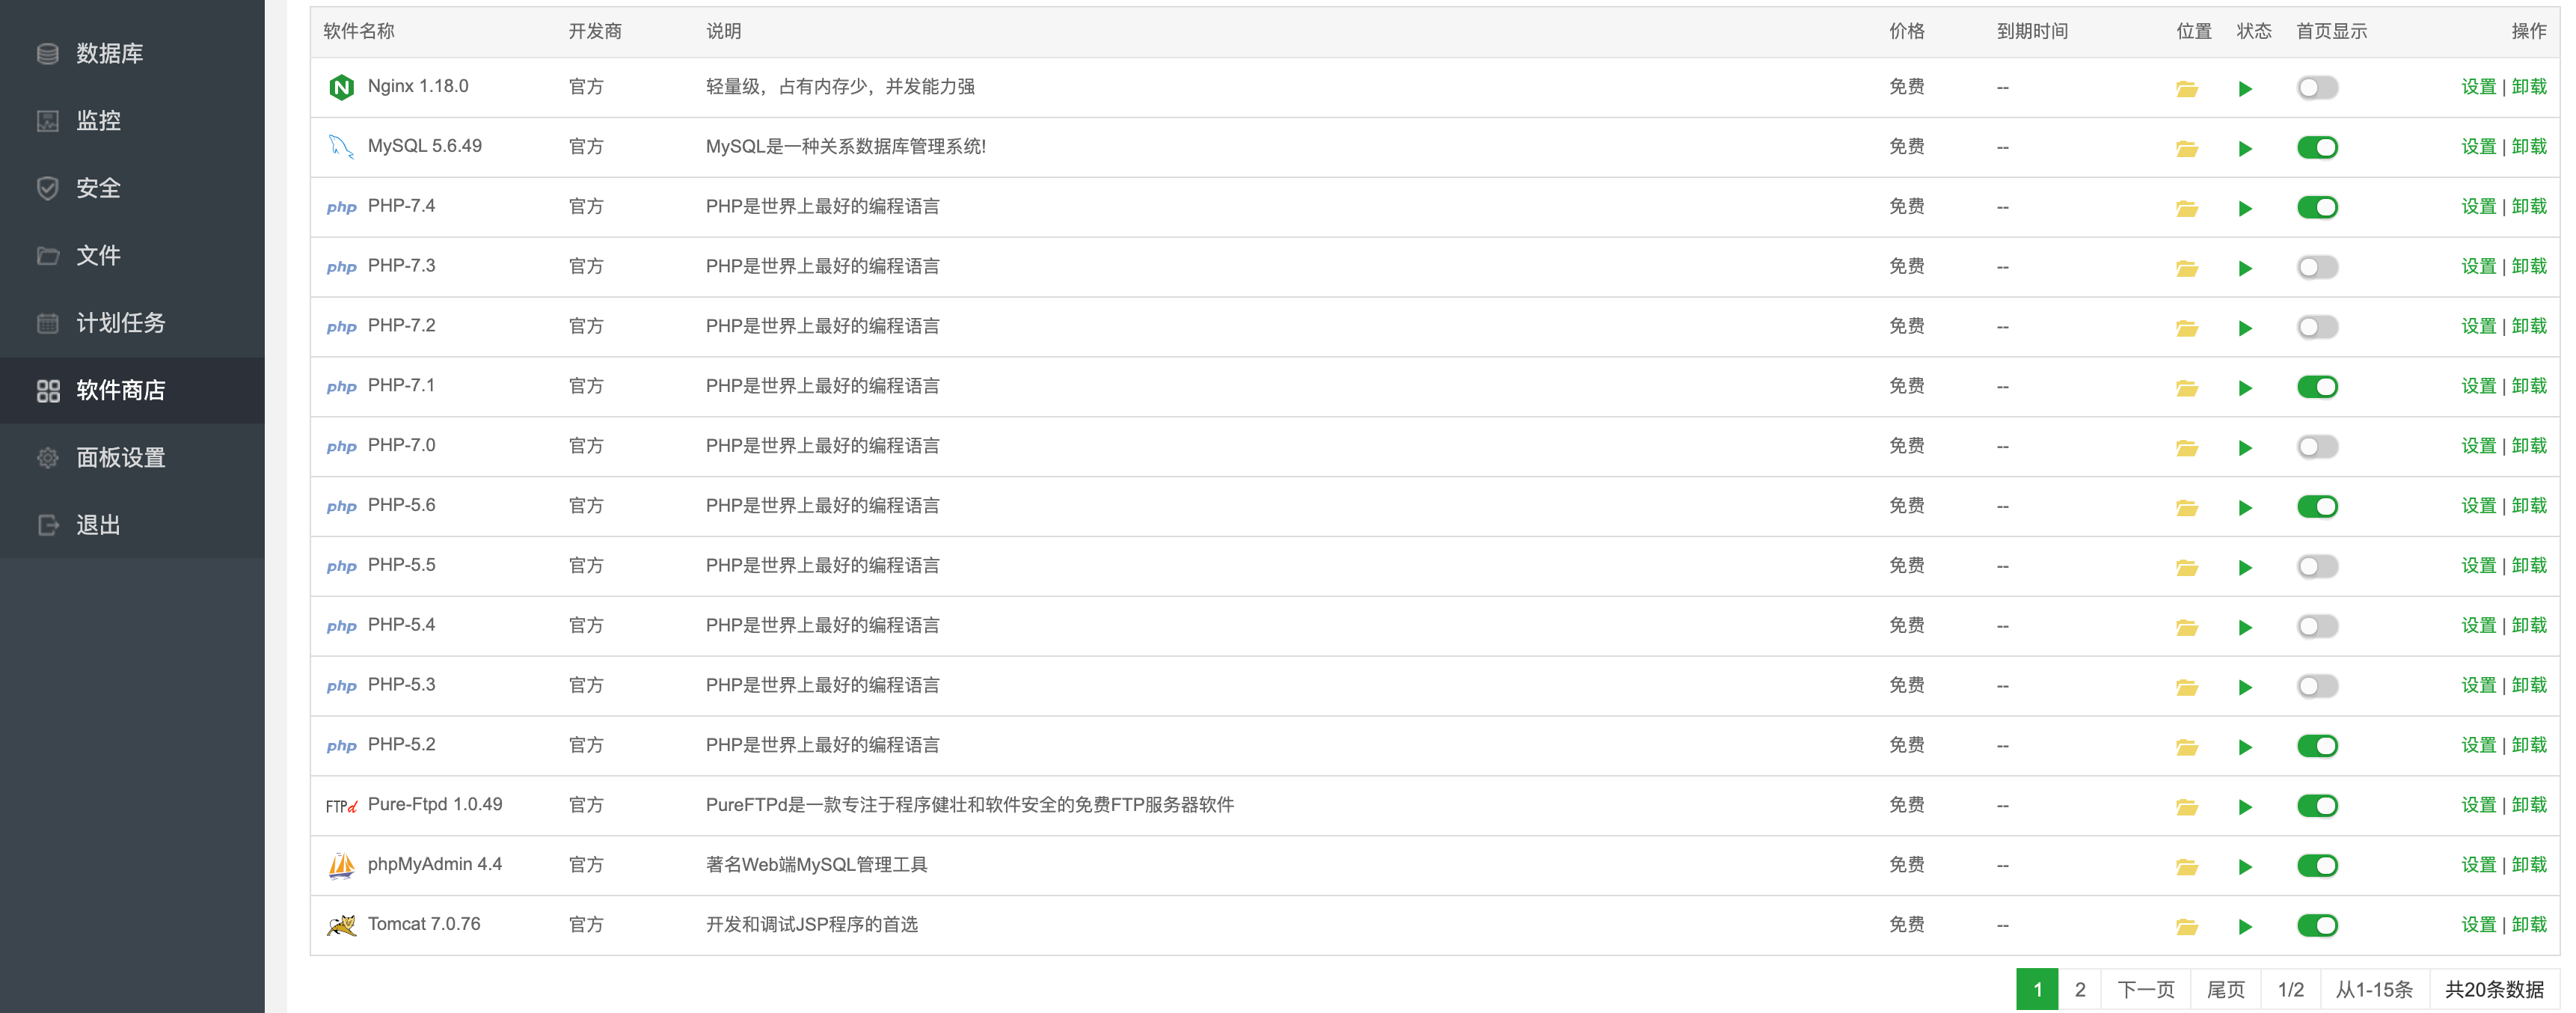Disable homepage display for PHP-7.4
Viewport: 2576px width, 1013px height.
click(2317, 208)
